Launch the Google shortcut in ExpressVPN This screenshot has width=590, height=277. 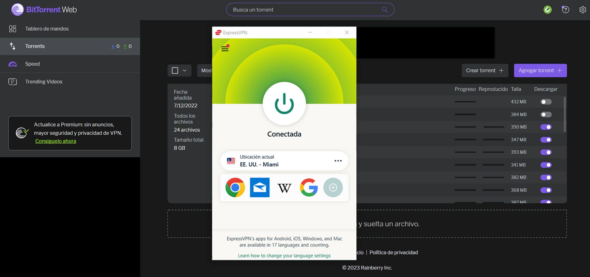[x=309, y=187]
